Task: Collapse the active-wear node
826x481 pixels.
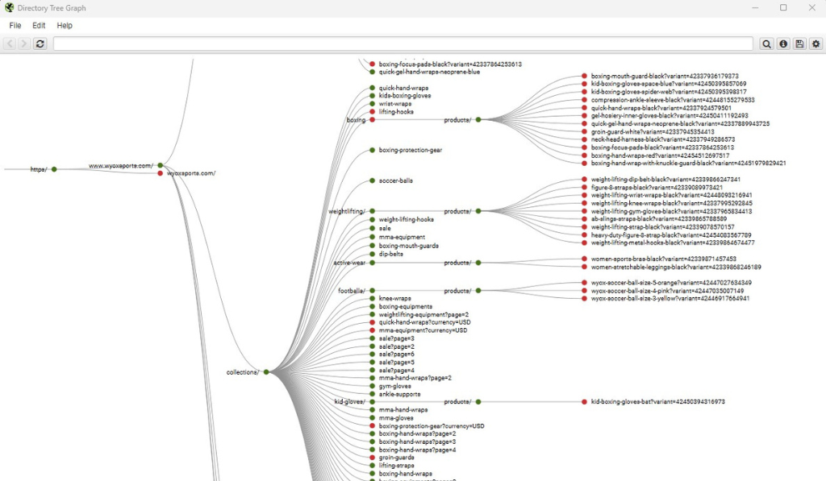Action: pyautogui.click(x=373, y=263)
